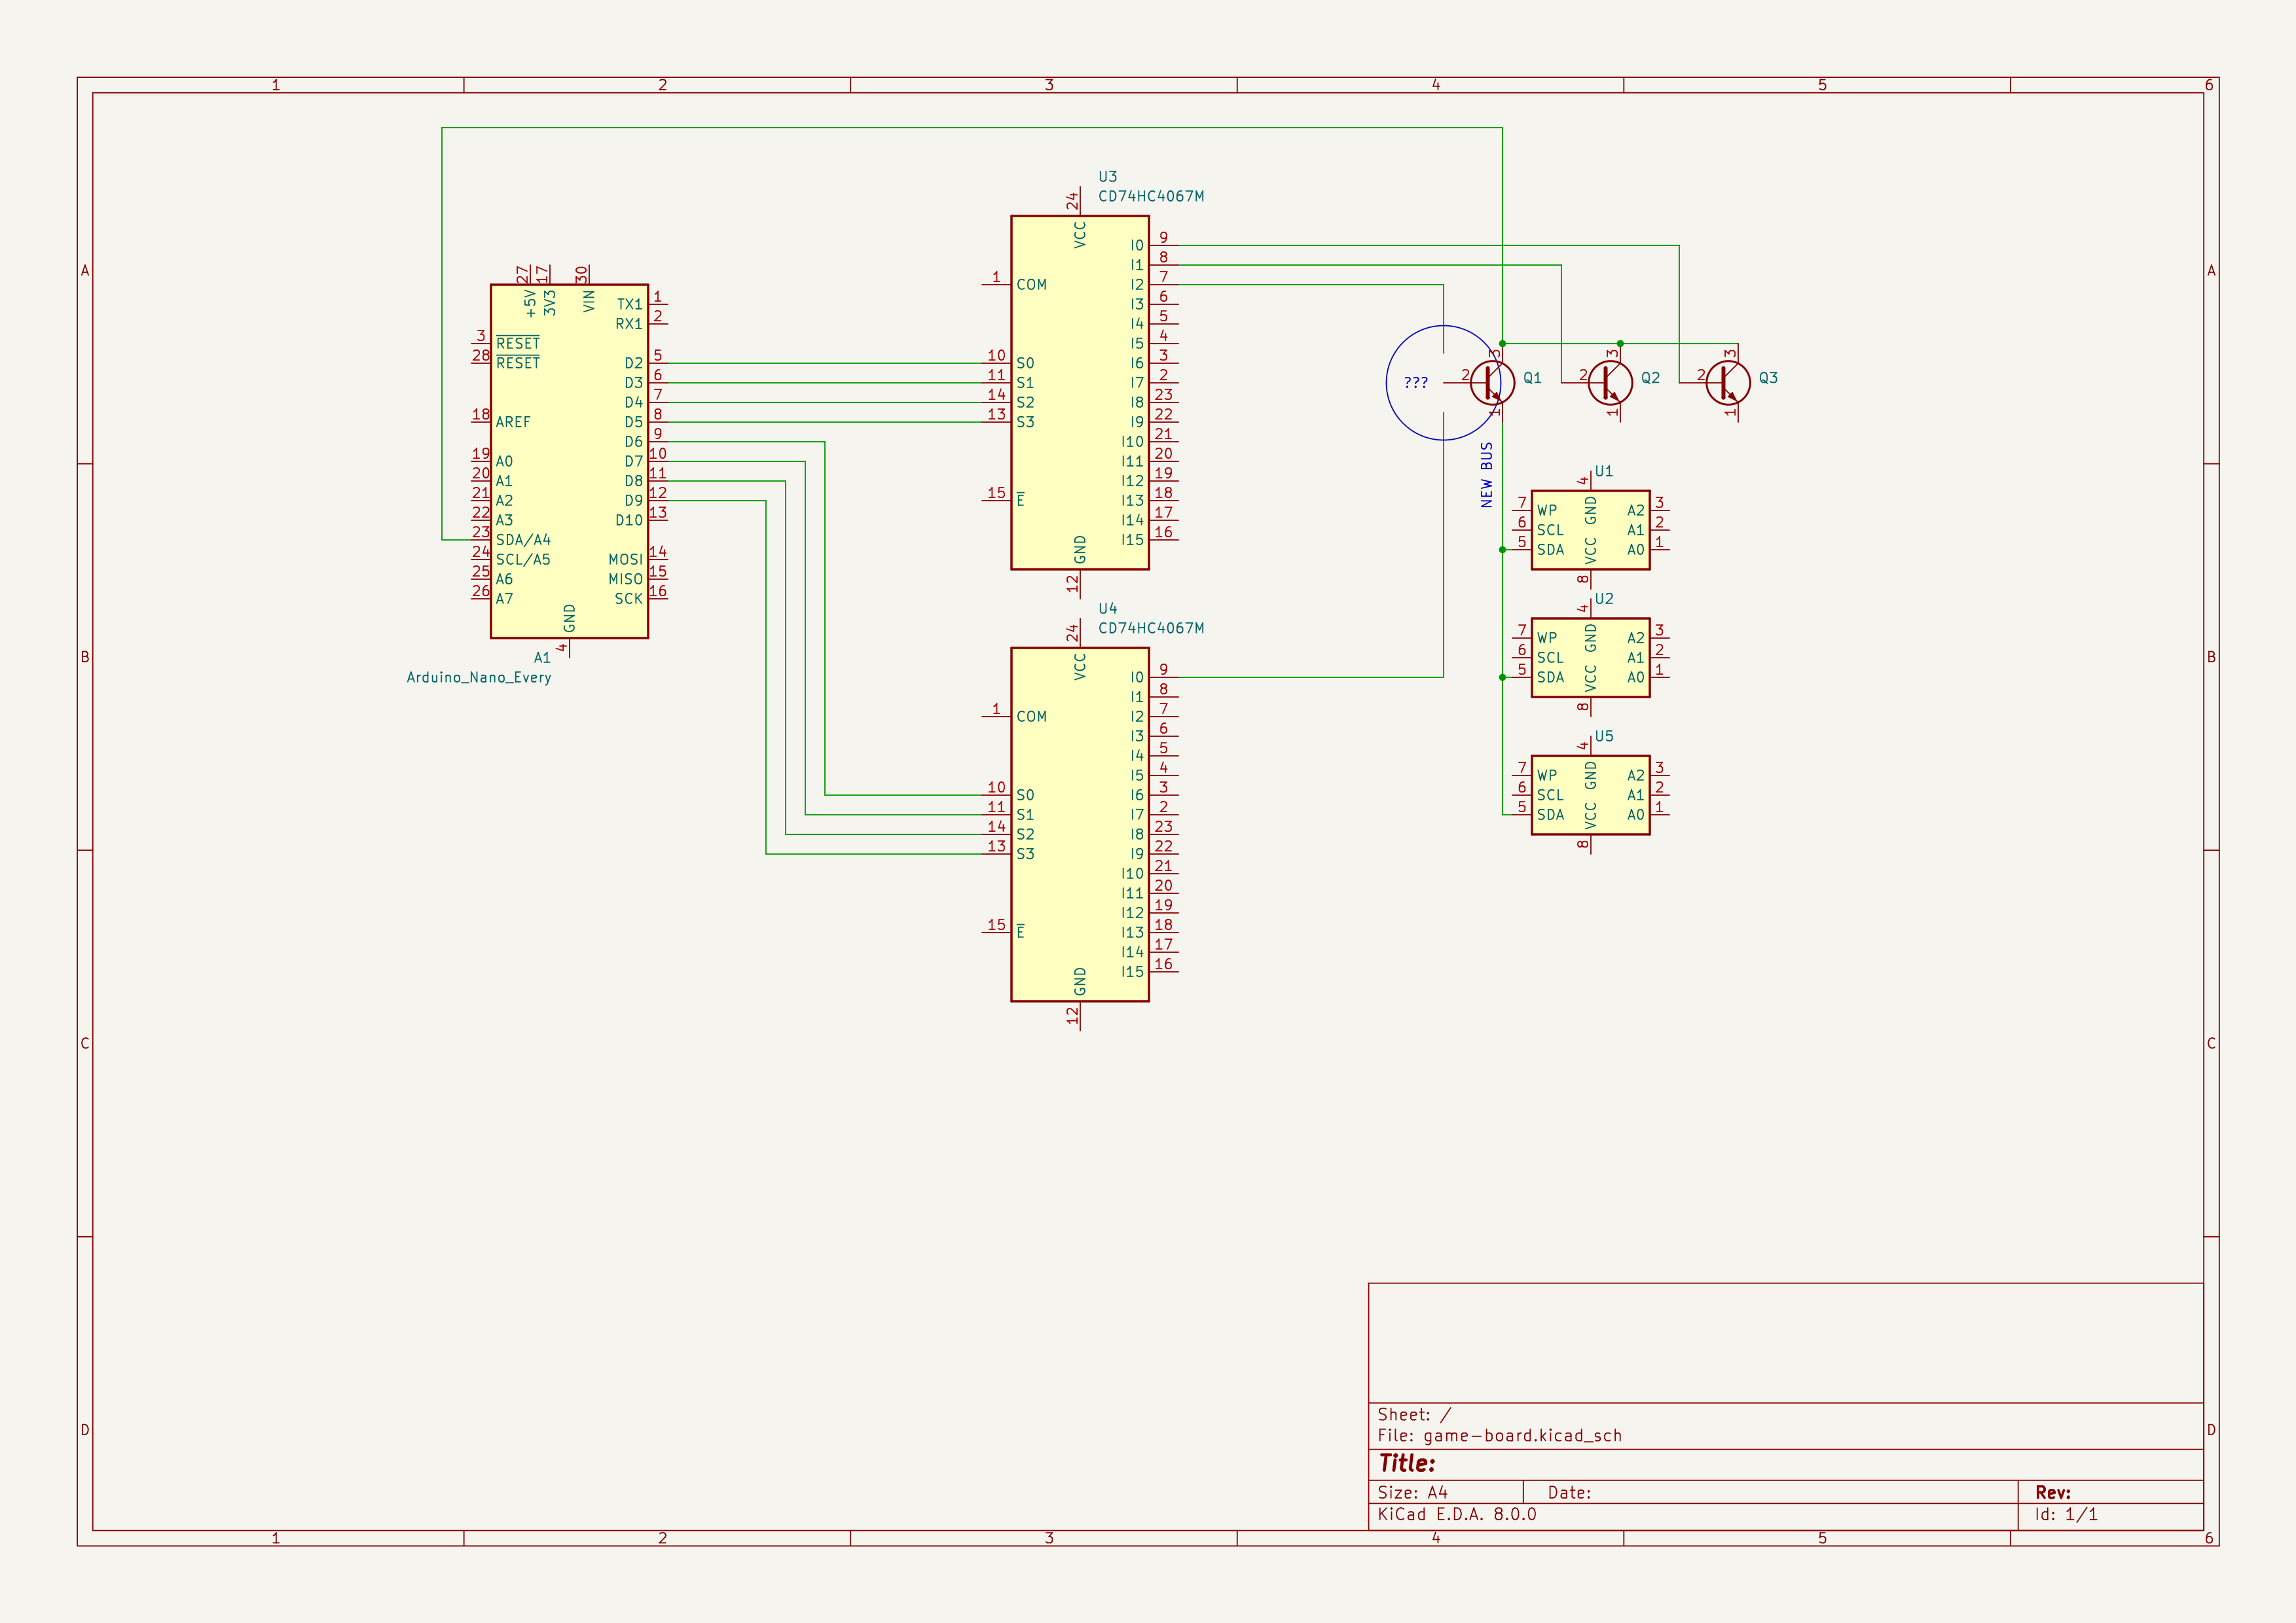This screenshot has height=1623, width=2296.
Task: Click the SDA pin label on U1
Action: point(1550,550)
